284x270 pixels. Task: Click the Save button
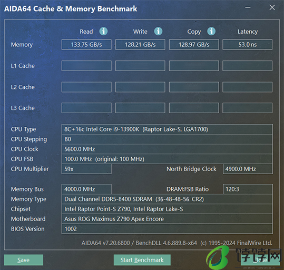pyautogui.click(x=24, y=260)
